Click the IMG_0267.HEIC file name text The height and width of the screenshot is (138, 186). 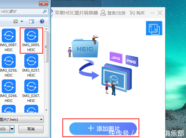(x=31, y=98)
